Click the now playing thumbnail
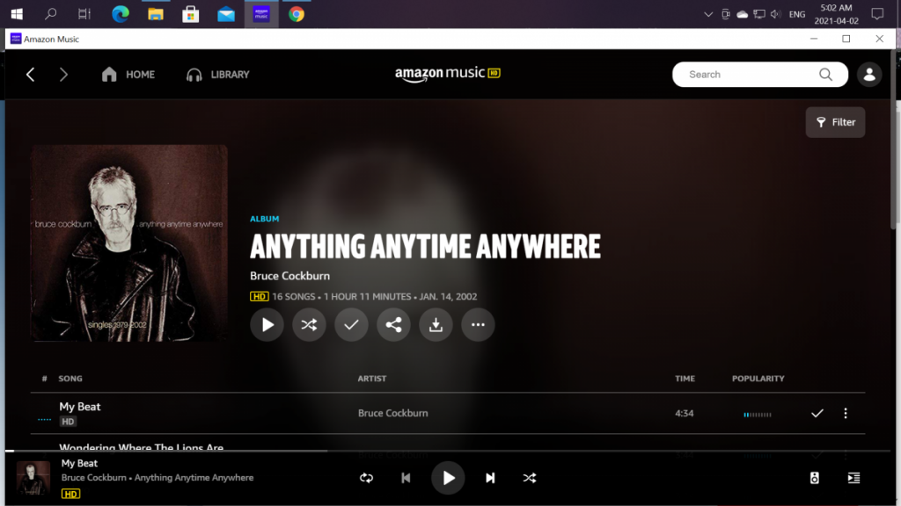Screen dimensions: 901x506 point(33,478)
